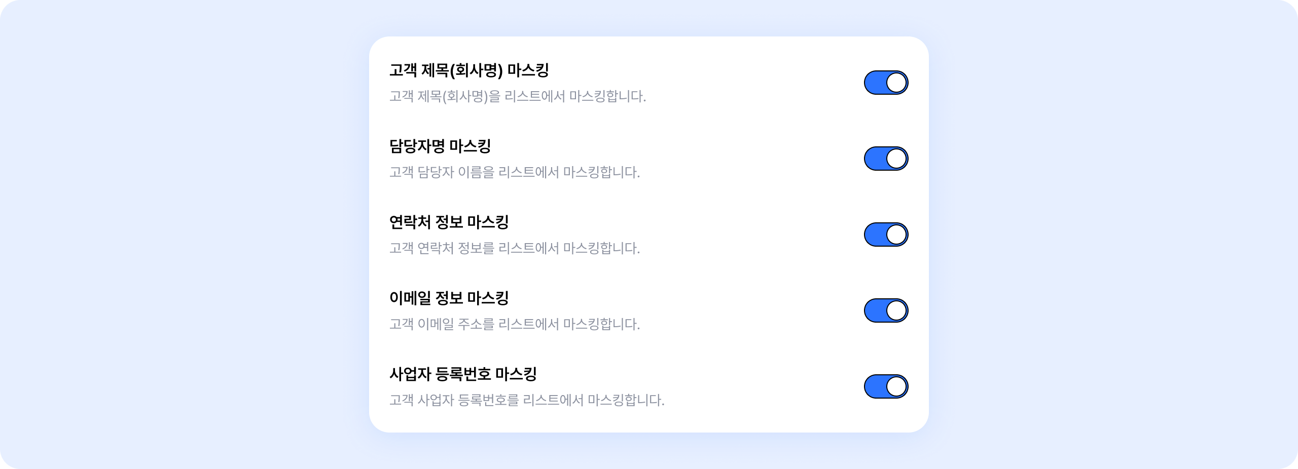Select the 연락처 정보 마스킹 label

[449, 222]
